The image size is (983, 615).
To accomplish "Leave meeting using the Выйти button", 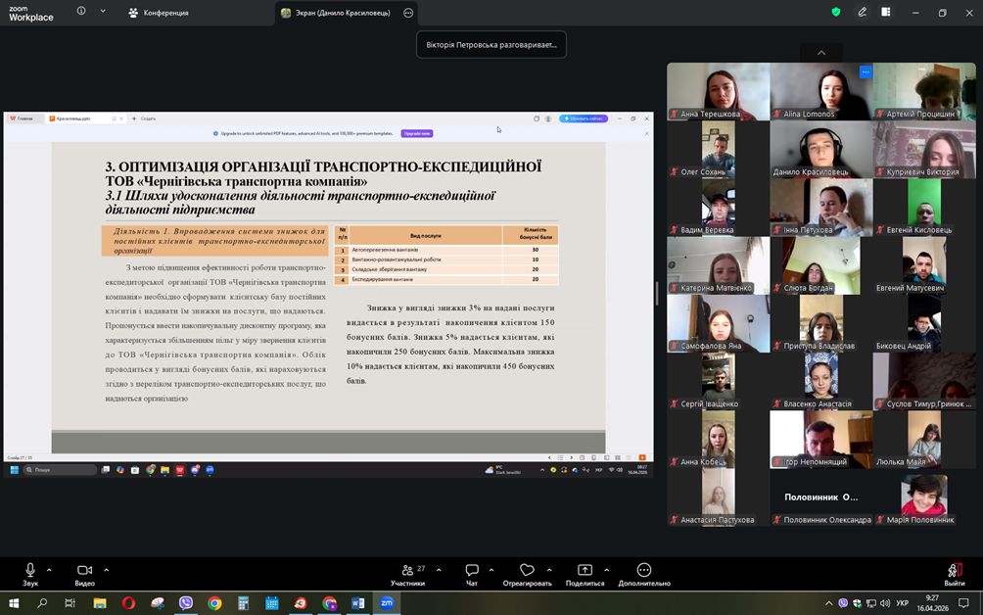I will coord(954,571).
